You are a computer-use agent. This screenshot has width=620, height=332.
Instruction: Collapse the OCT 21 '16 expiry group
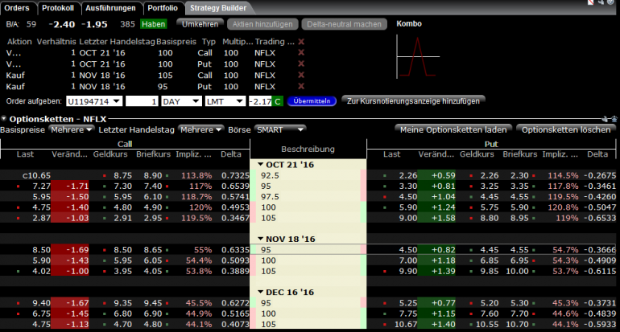(x=261, y=164)
